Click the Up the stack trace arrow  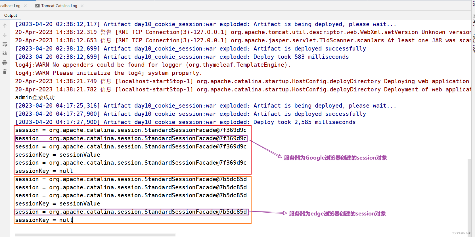(5, 26)
